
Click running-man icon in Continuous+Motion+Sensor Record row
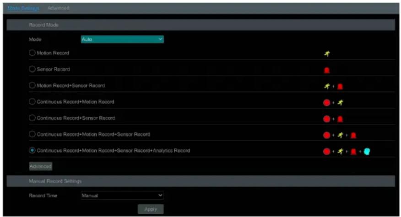[x=340, y=135]
